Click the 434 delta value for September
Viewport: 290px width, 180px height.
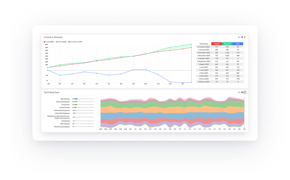tap(238, 61)
